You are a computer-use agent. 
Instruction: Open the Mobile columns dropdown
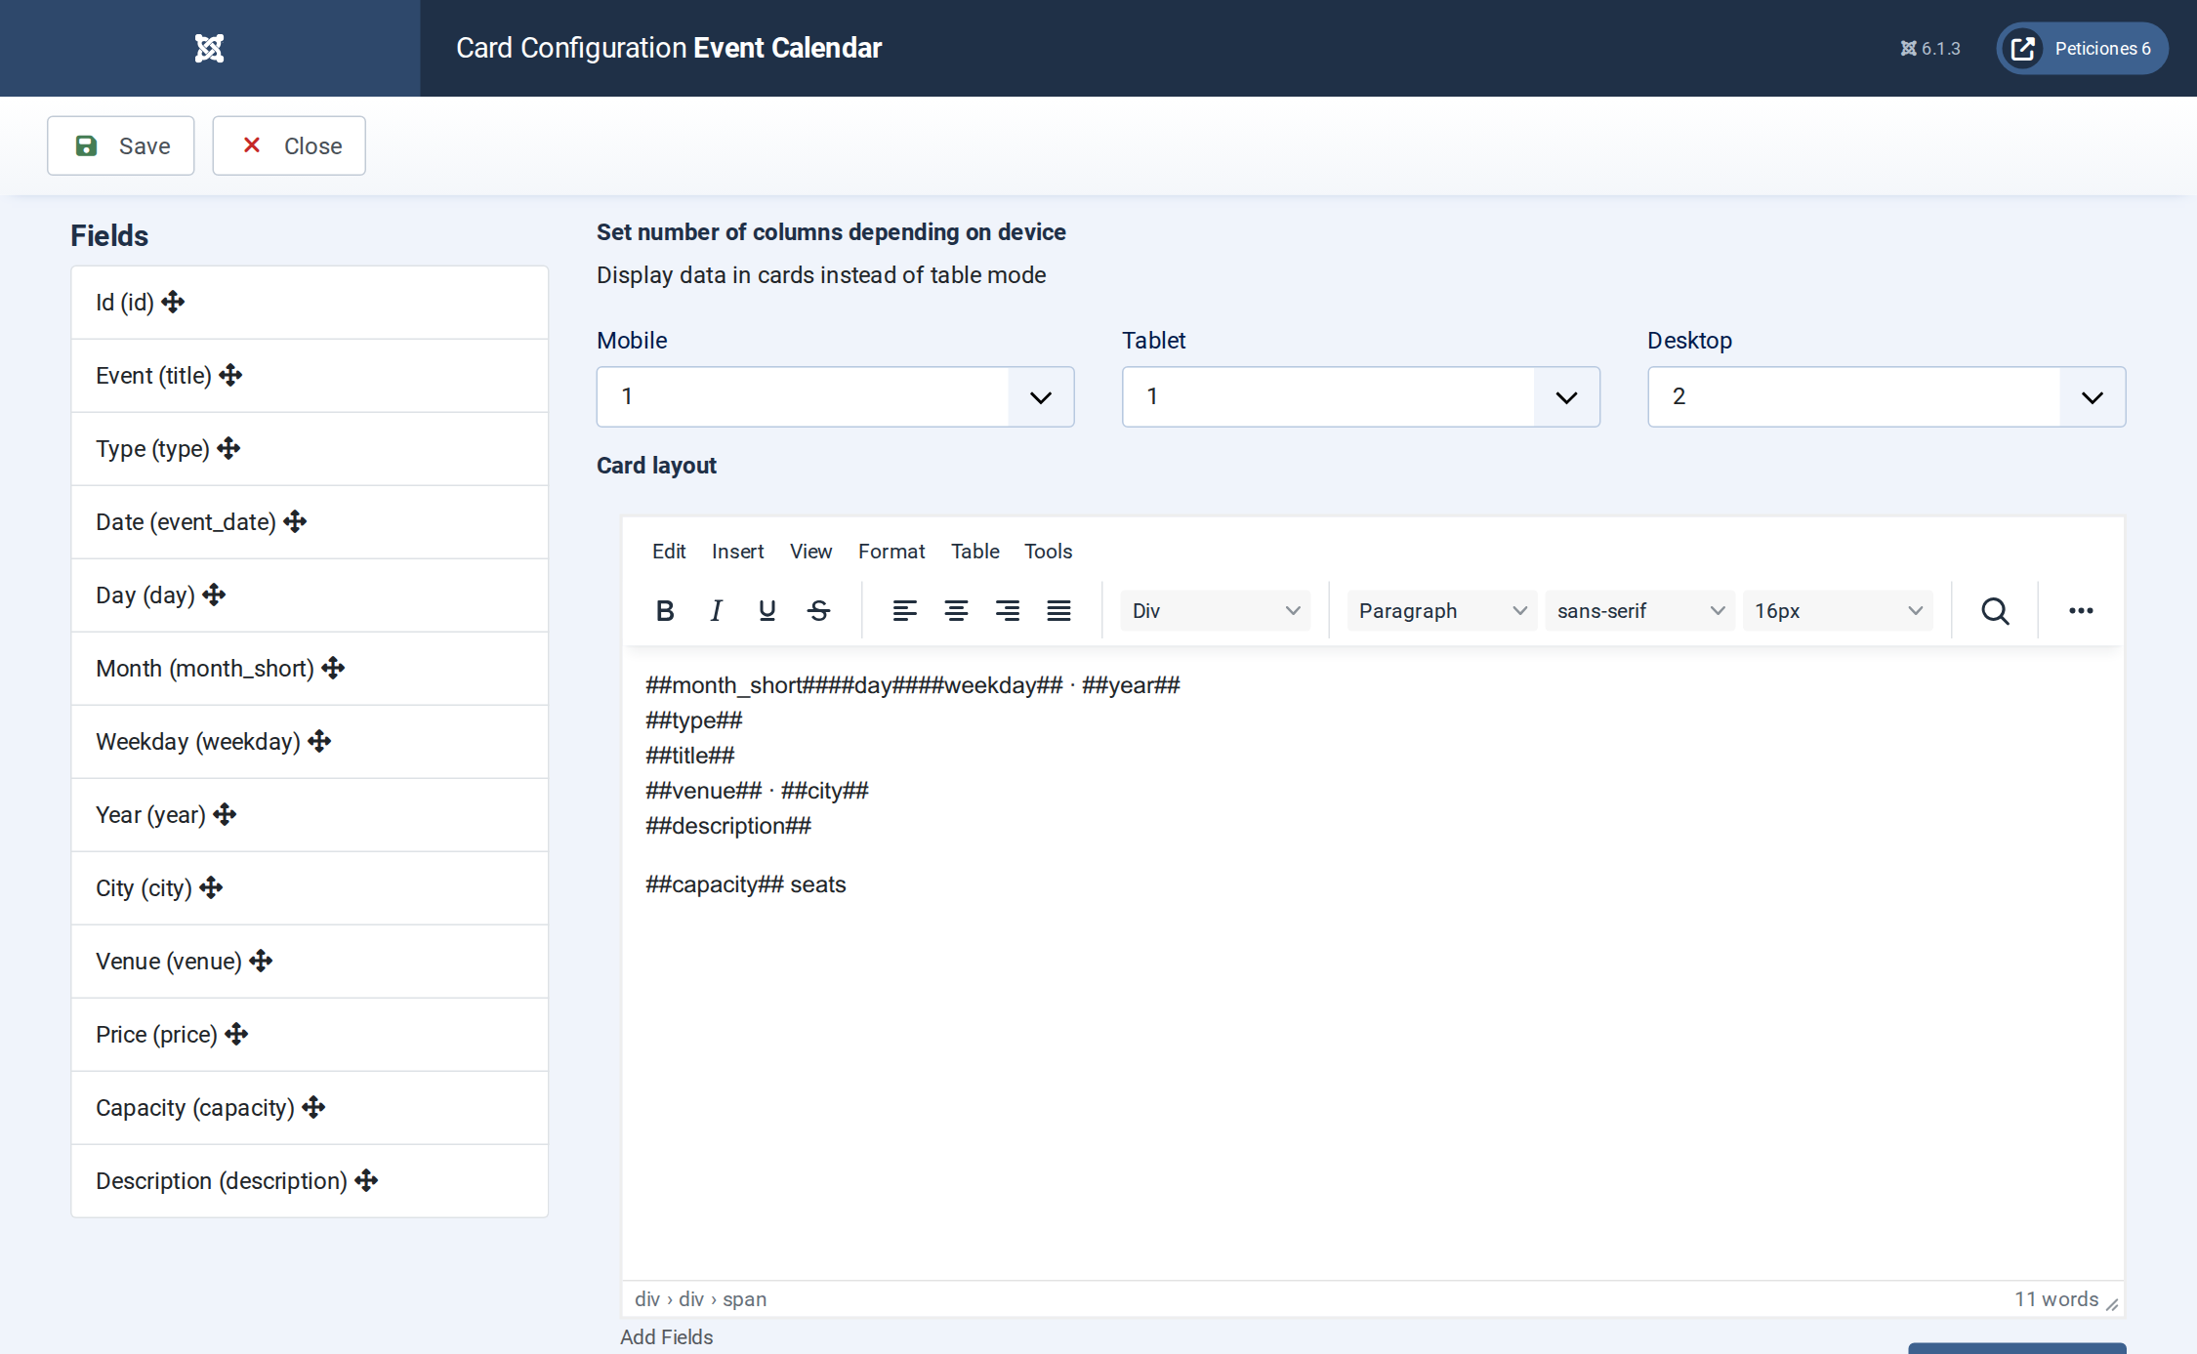[835, 396]
